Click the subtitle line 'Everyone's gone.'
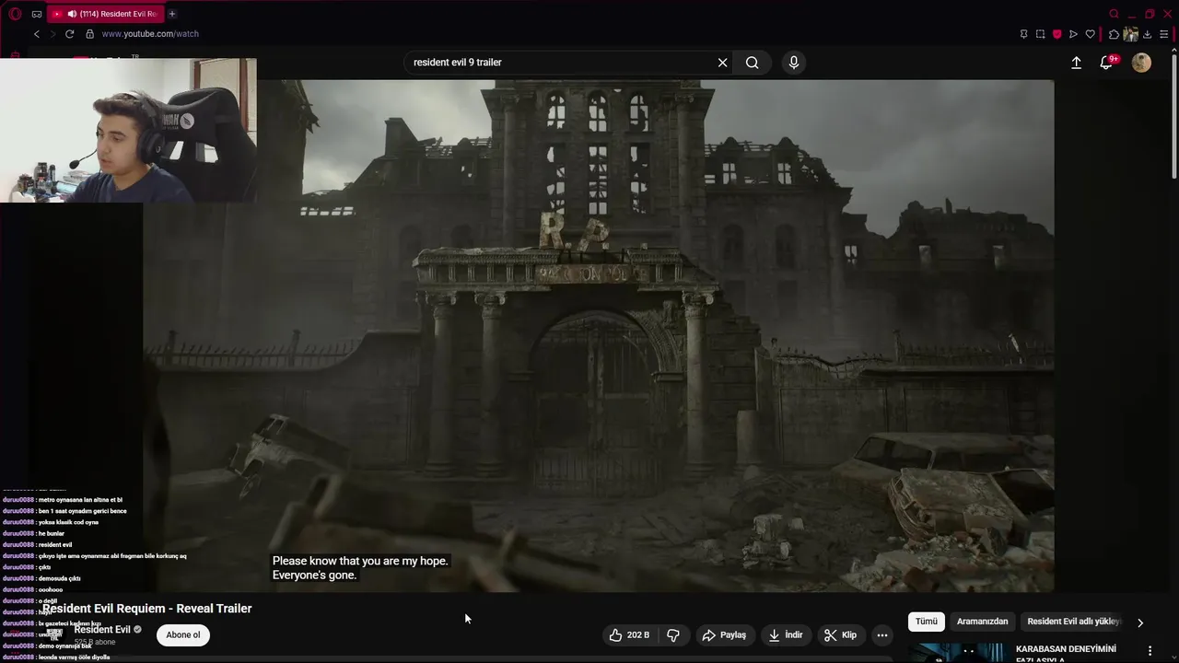This screenshot has width=1179, height=663. pyautogui.click(x=314, y=576)
